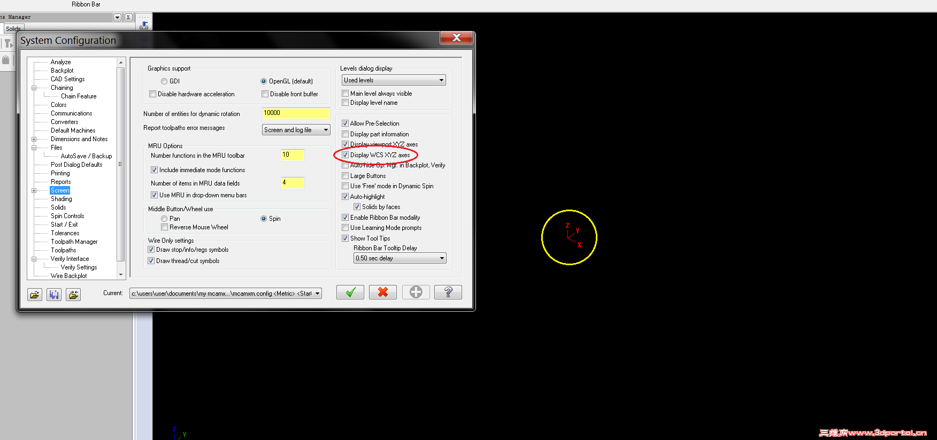This screenshot has height=440, width=937.
Task: Click the Save As configuration disk icon
Action: pos(54,295)
